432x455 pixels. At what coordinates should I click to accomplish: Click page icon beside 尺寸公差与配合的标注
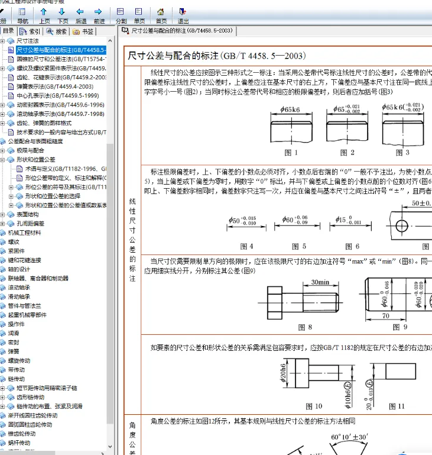(11, 50)
